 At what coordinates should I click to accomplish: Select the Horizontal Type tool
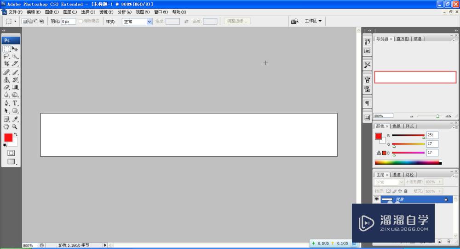coord(15,103)
